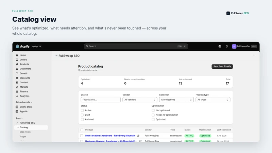Open the Sidekick assistant icon in top bar
272x153 pixels.
click(220, 46)
